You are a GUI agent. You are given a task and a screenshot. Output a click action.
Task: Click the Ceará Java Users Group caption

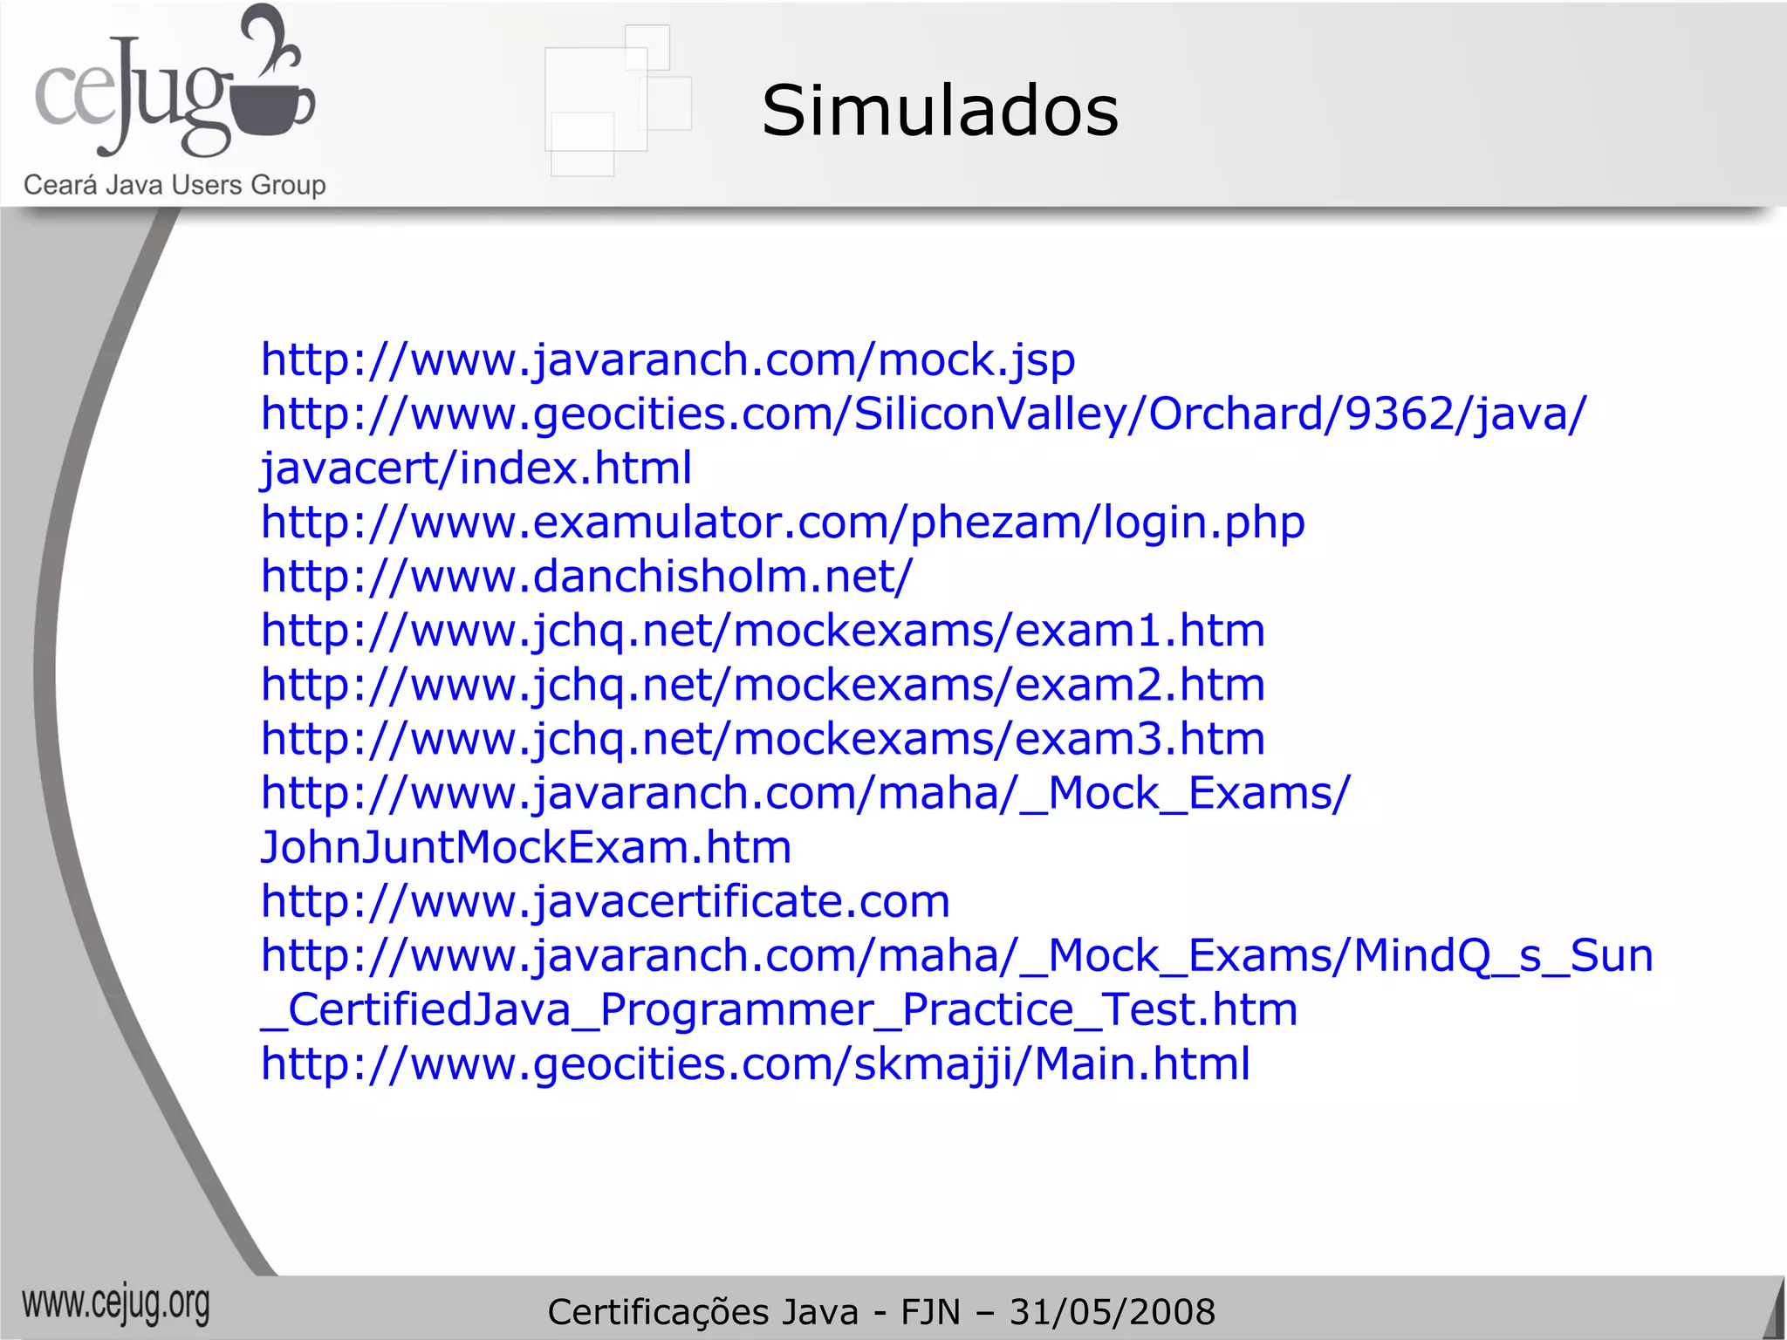coord(175,185)
